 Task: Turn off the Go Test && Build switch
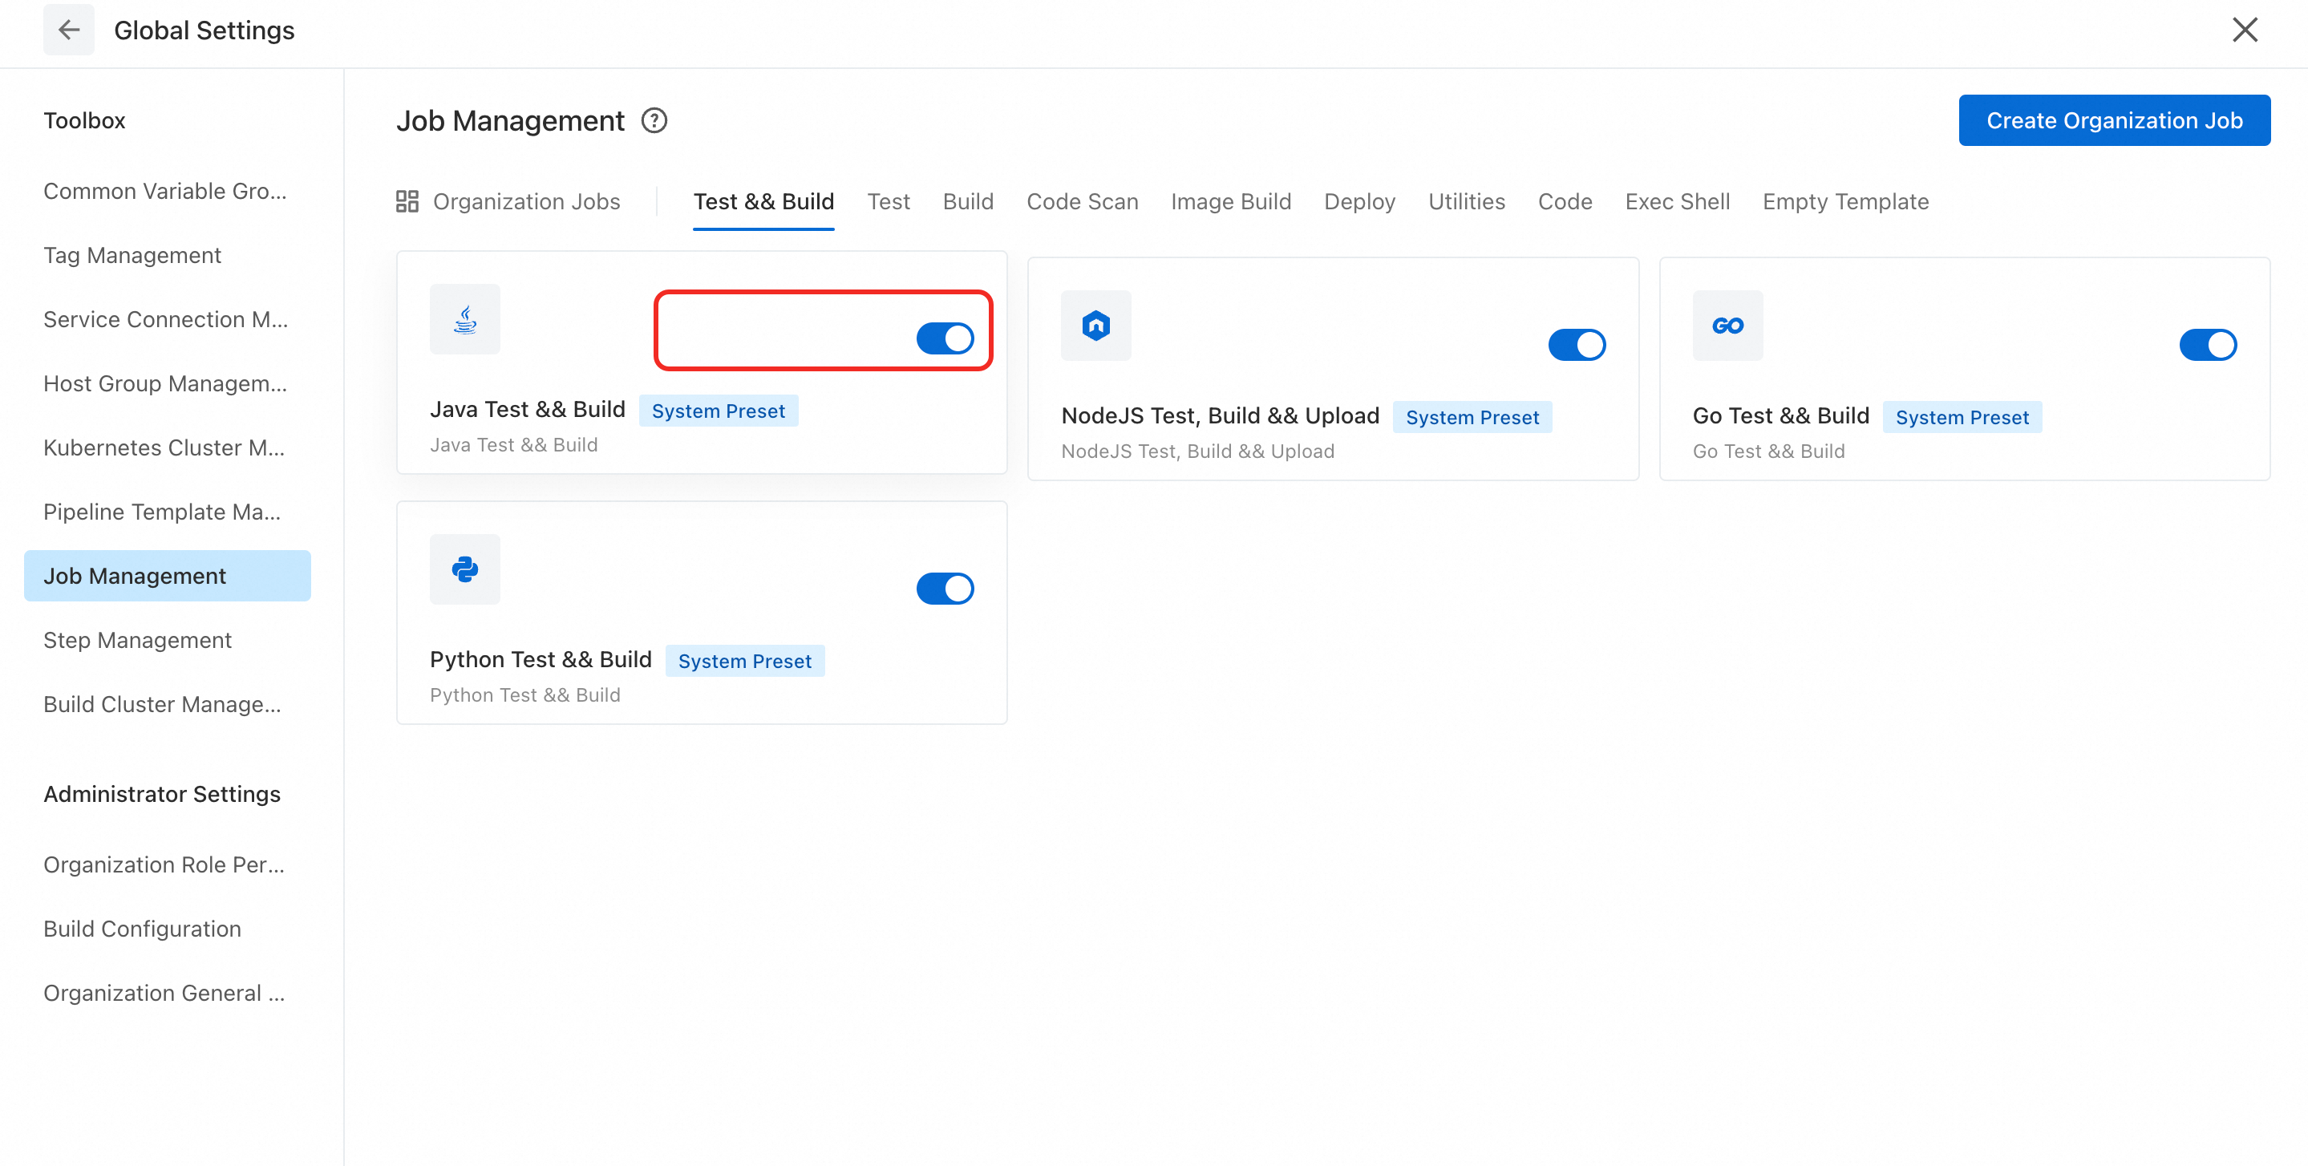click(2207, 345)
